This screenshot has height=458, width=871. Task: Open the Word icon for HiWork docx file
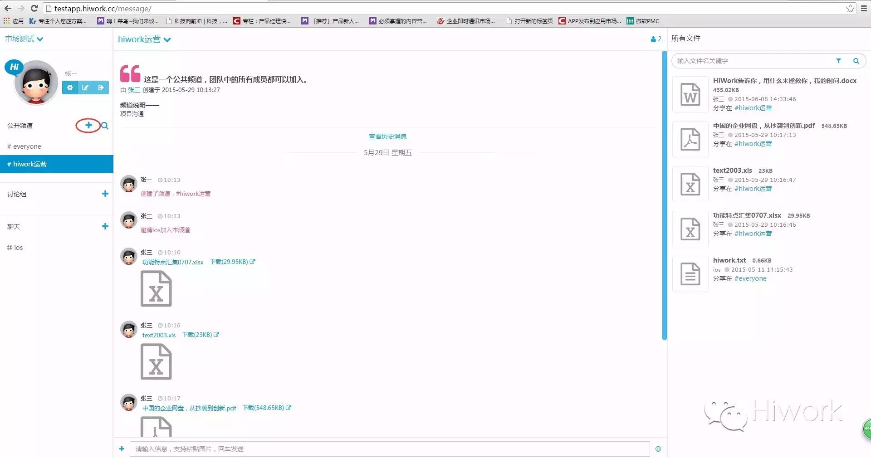pyautogui.click(x=690, y=94)
